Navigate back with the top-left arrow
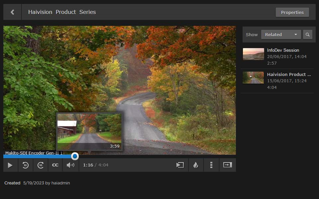The width and height of the screenshot is (319, 199). click(12, 12)
